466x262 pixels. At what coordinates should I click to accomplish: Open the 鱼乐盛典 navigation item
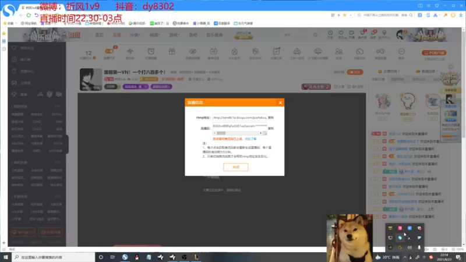[214, 35]
